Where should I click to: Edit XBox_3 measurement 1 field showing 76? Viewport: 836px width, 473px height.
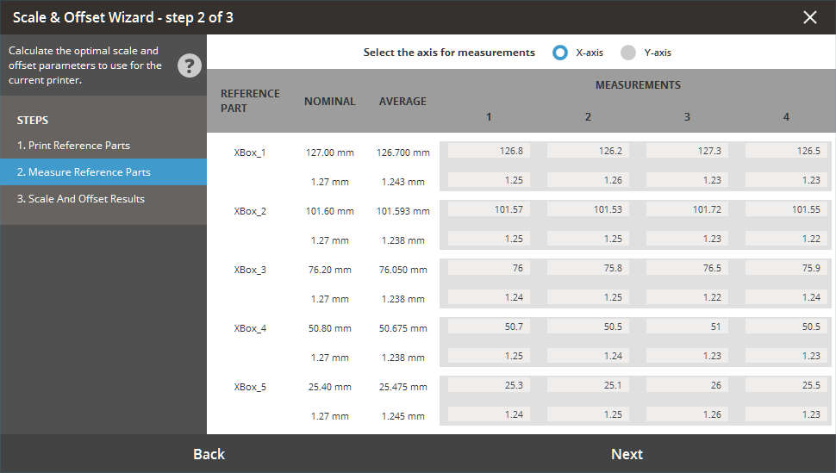click(x=489, y=268)
